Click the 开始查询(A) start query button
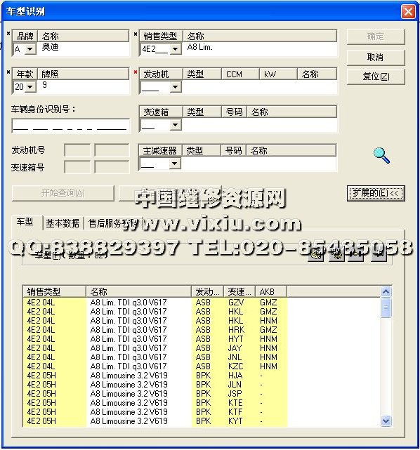This screenshot has width=420, height=450. coord(63,193)
